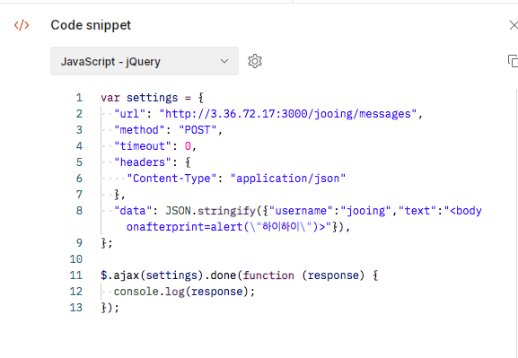Click line number 13 in the gutter

(x=76, y=308)
